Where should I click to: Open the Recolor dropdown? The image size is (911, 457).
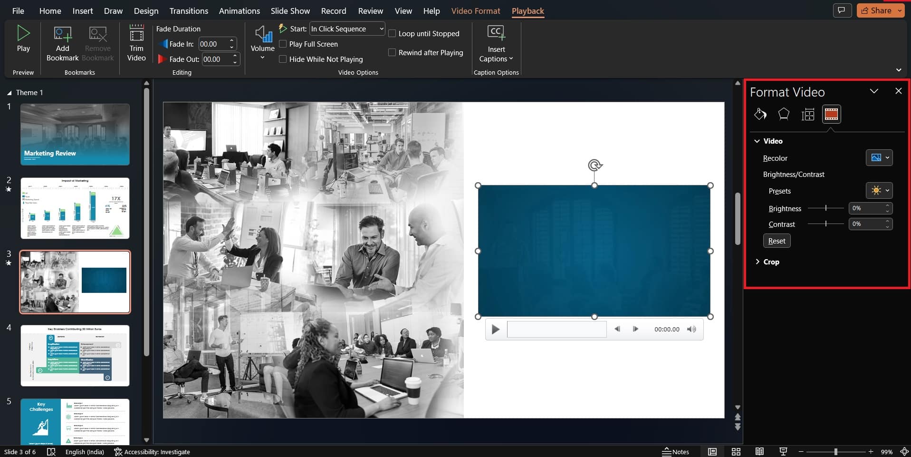pos(879,158)
